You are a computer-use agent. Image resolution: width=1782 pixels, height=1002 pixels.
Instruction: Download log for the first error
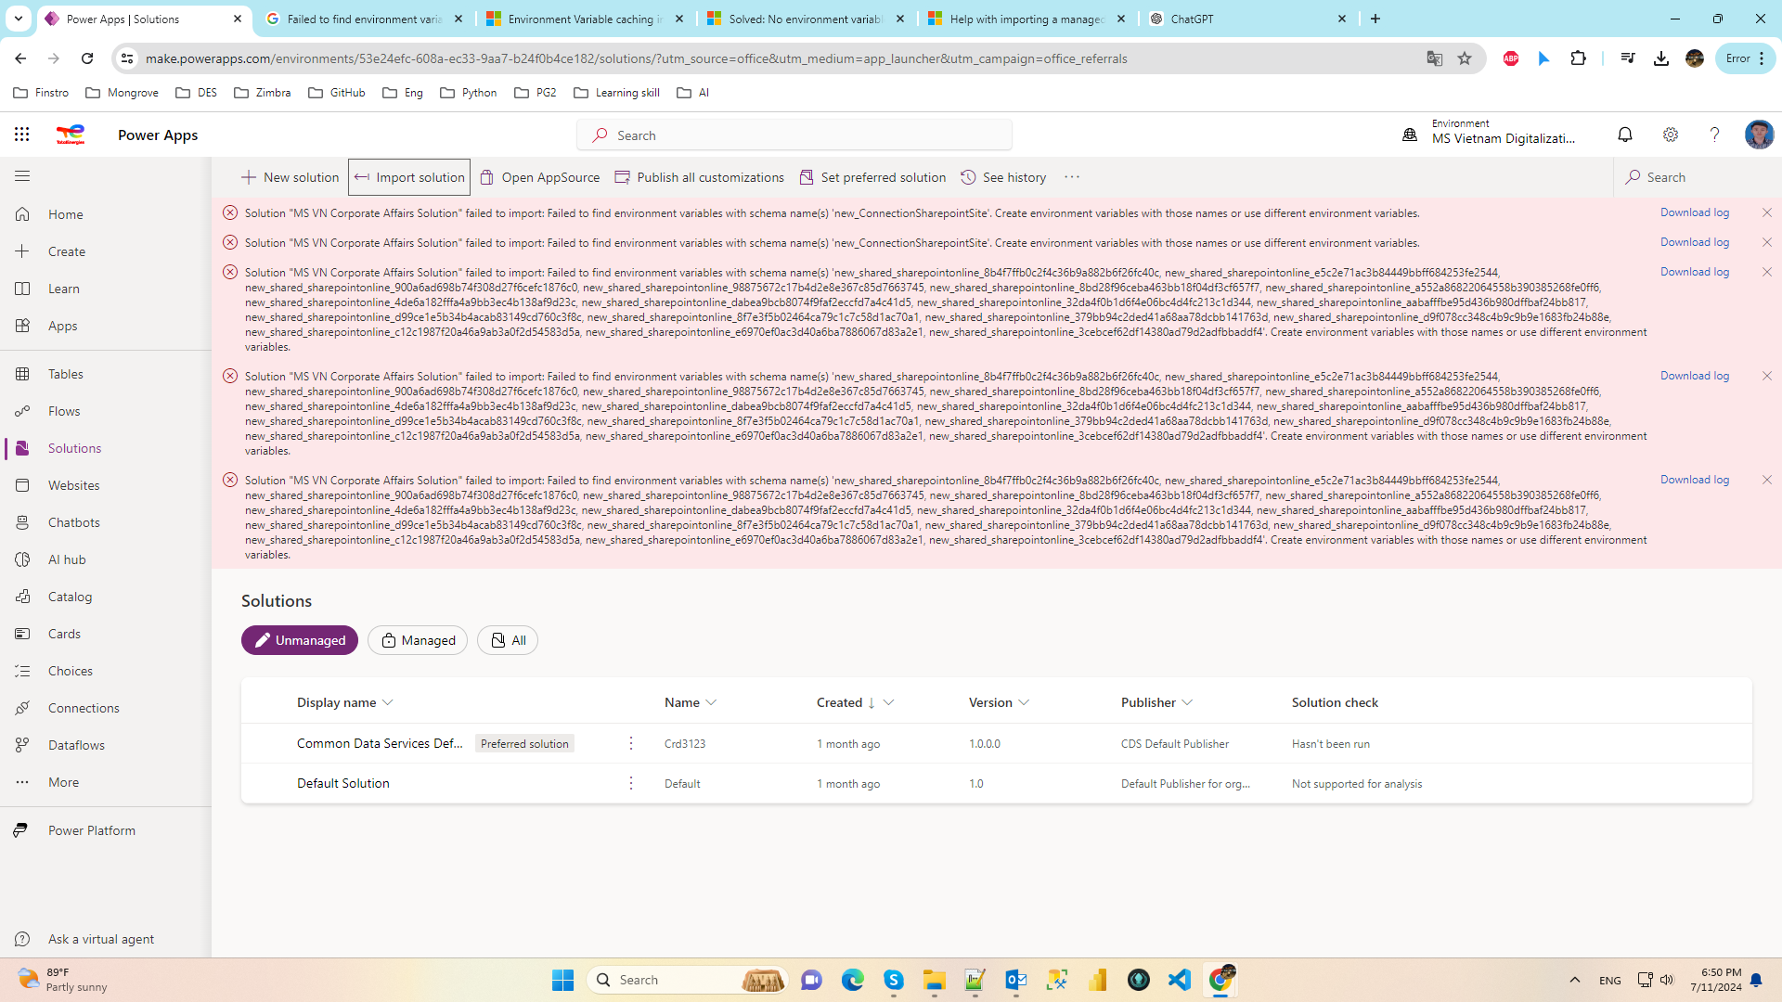tap(1695, 212)
